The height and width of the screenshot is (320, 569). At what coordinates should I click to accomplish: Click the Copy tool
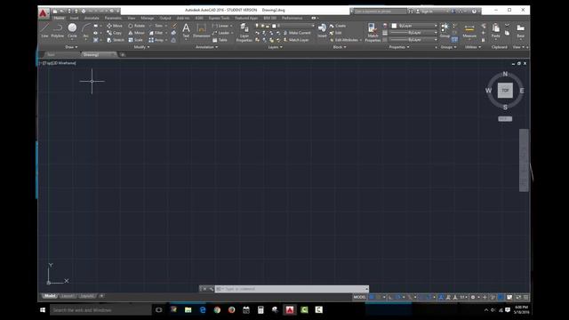(114, 33)
